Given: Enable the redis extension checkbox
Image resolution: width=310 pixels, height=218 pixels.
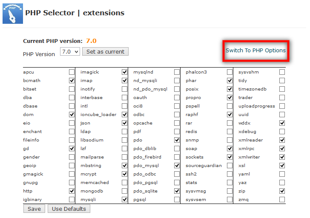Looking at the screenshot, I should 230,132.
